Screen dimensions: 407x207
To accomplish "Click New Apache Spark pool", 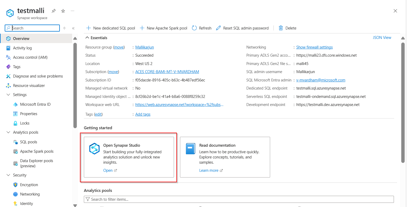I will coord(164,28).
